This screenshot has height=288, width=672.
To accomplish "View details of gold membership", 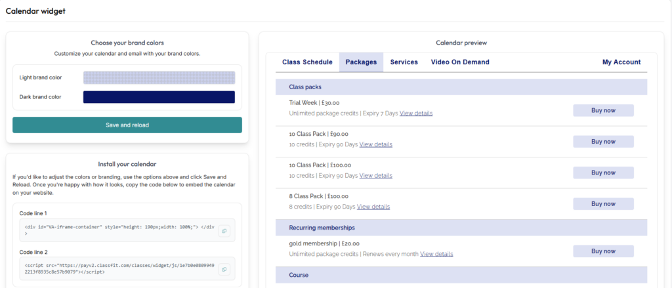I will [x=436, y=254].
